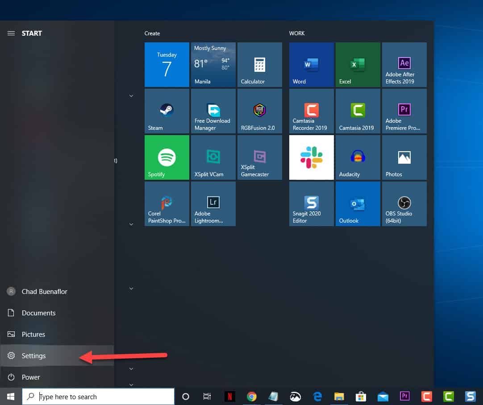Focus the 'Type here to search' box
The image size is (483, 405).
coord(98,397)
